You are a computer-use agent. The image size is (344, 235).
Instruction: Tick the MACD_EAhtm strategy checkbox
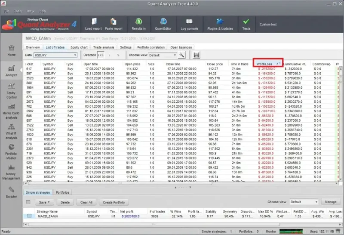coord(29,216)
